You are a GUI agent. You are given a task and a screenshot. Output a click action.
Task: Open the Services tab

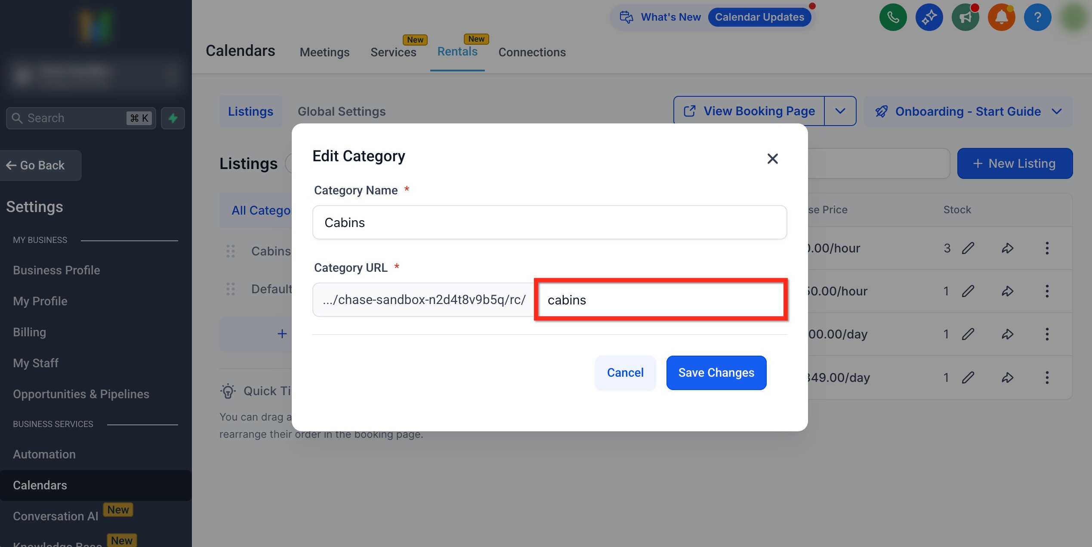[393, 52]
